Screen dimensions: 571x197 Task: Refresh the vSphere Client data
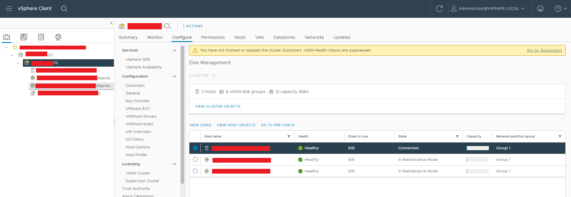point(439,9)
